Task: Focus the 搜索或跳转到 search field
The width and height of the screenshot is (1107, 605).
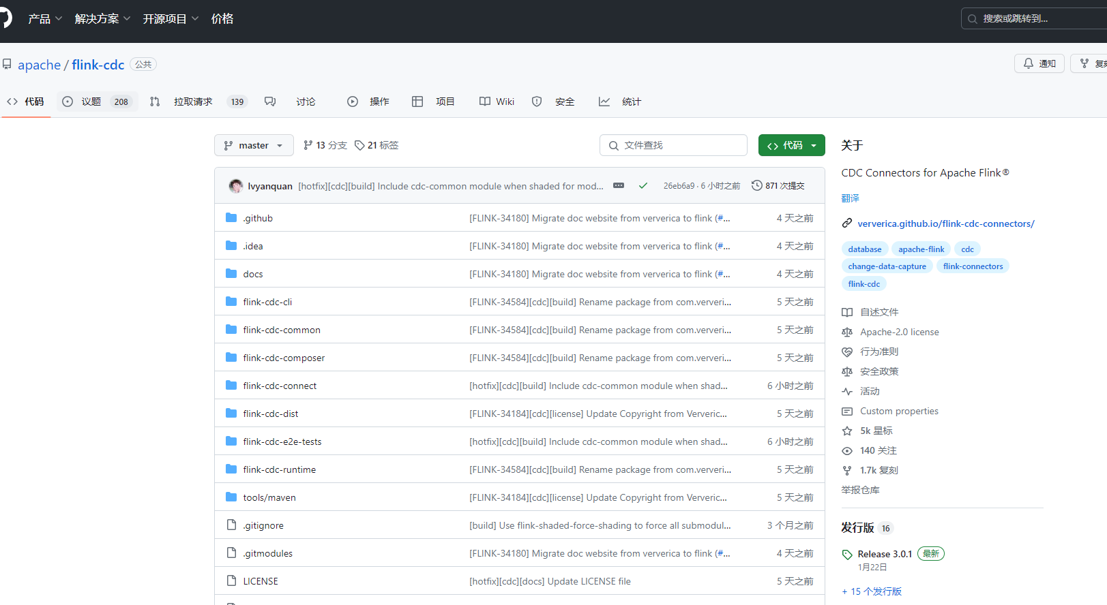Action: pyautogui.click(x=1034, y=18)
